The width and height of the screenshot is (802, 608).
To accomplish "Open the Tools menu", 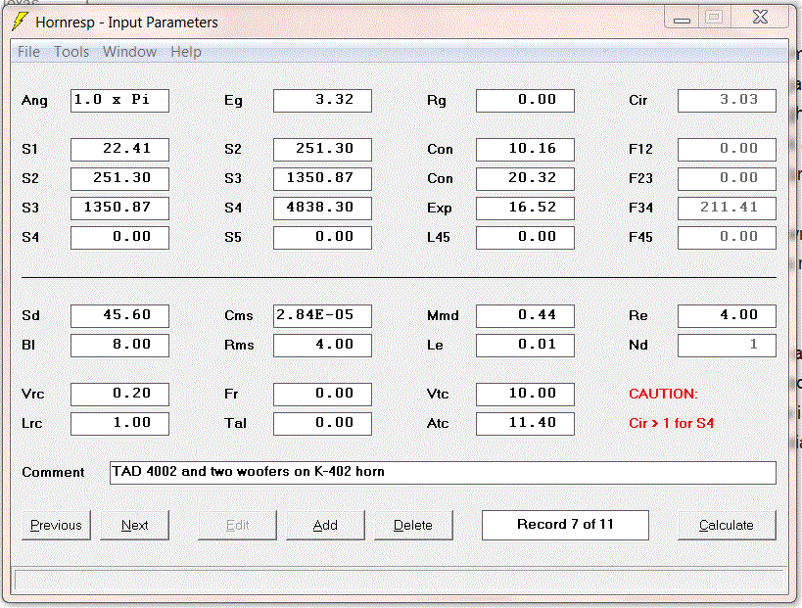I will 71,52.
